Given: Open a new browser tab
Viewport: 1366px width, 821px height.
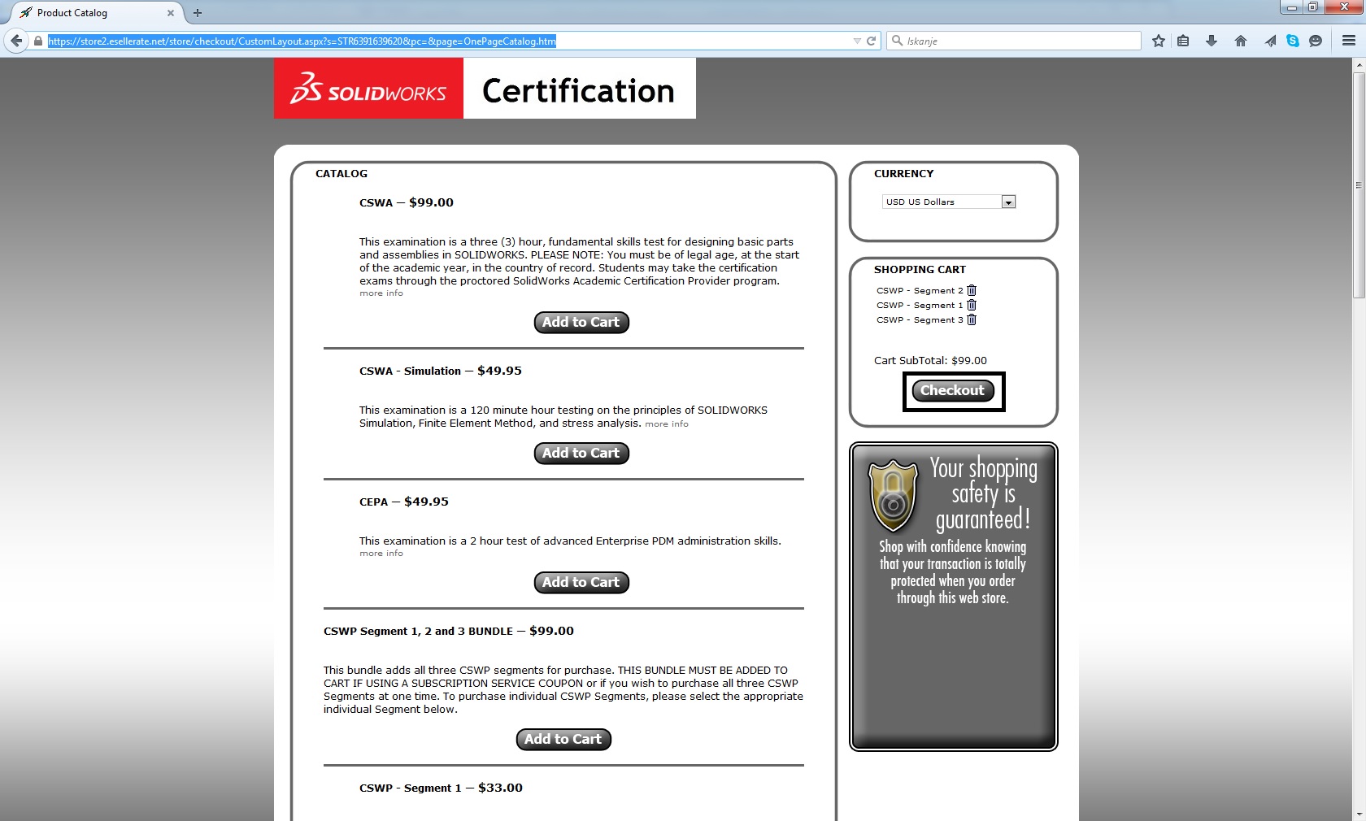Looking at the screenshot, I should [198, 13].
